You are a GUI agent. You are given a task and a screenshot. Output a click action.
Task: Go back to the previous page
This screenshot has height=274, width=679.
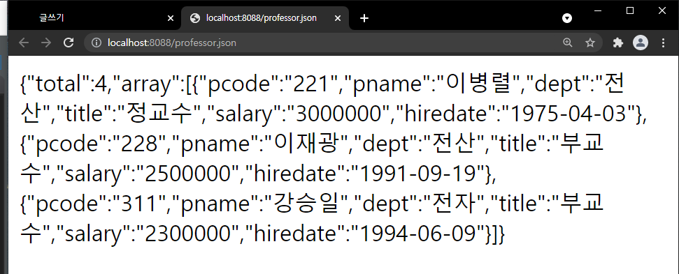click(24, 43)
